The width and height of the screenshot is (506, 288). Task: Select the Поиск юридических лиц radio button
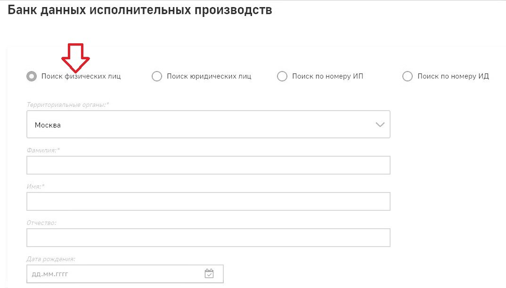(x=157, y=76)
